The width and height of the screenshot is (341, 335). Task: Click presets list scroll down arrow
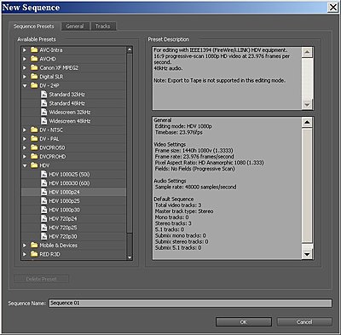click(130, 257)
